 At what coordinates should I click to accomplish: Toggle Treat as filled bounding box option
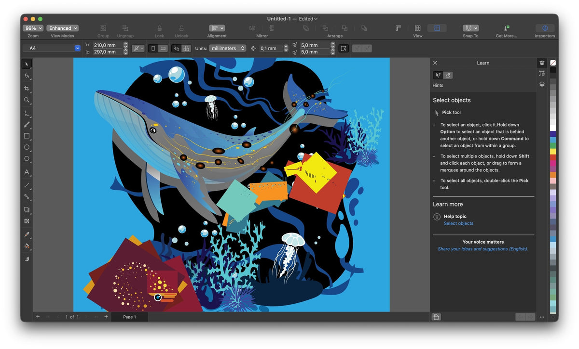pyautogui.click(x=344, y=49)
